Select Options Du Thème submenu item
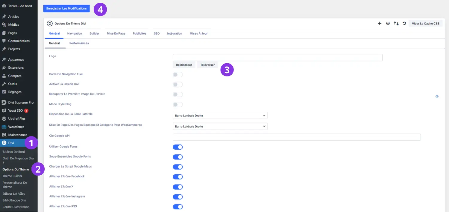Screen dimensions: 449x212 [x=16, y=169]
